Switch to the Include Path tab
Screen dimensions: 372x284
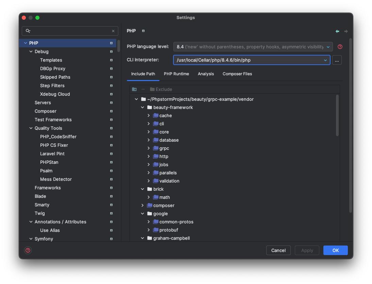(x=143, y=74)
